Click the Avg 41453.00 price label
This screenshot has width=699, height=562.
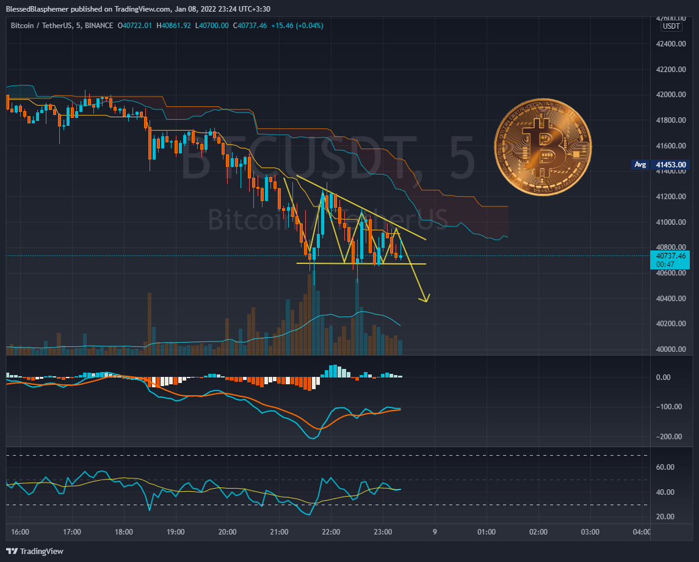coord(660,164)
